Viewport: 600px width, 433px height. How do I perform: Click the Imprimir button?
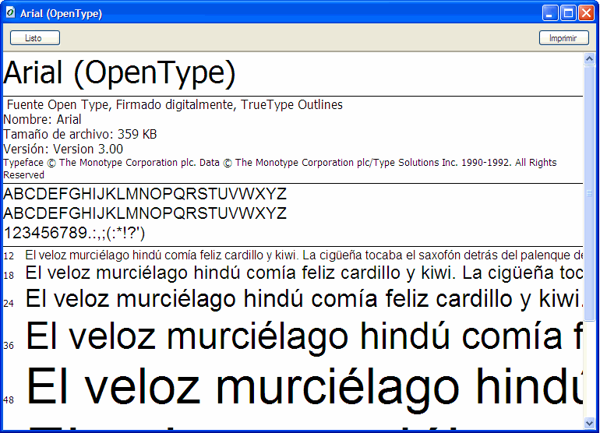563,38
